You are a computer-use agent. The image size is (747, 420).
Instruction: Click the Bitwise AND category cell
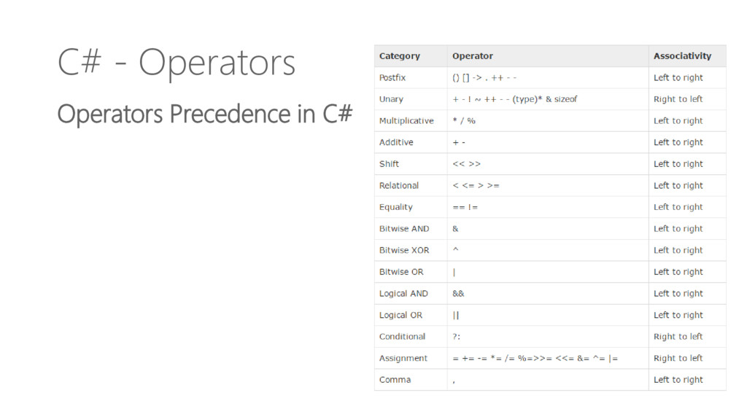tap(411, 228)
